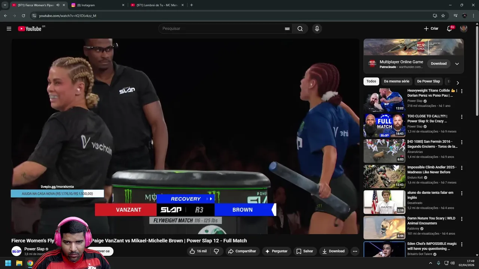Open aluno do dante video thumbnail
The width and height of the screenshot is (479, 269).
(x=384, y=202)
